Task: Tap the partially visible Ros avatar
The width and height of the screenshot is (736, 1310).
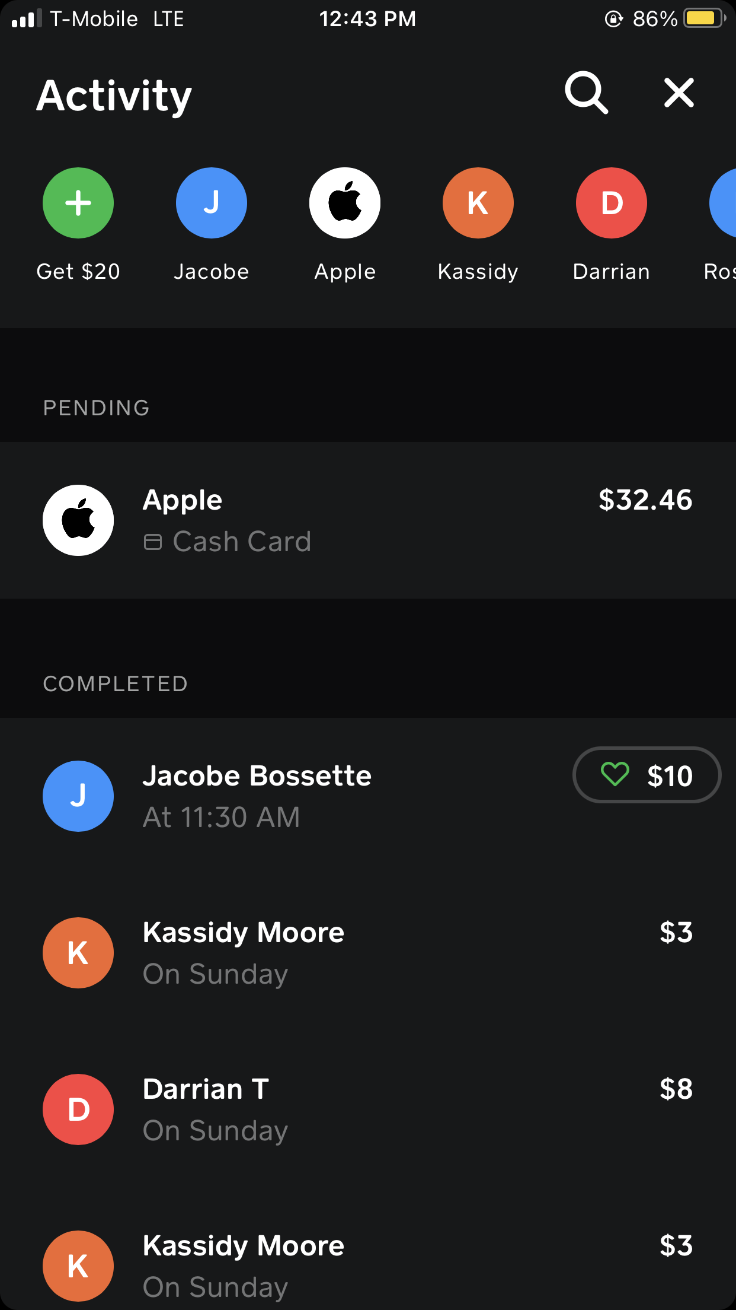Action: coord(724,203)
